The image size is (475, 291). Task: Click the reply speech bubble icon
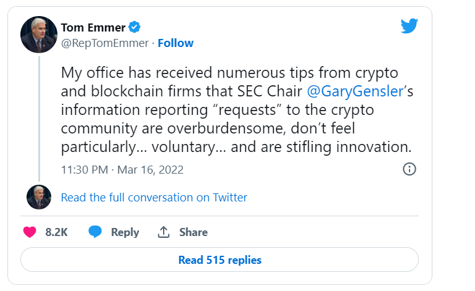(95, 232)
